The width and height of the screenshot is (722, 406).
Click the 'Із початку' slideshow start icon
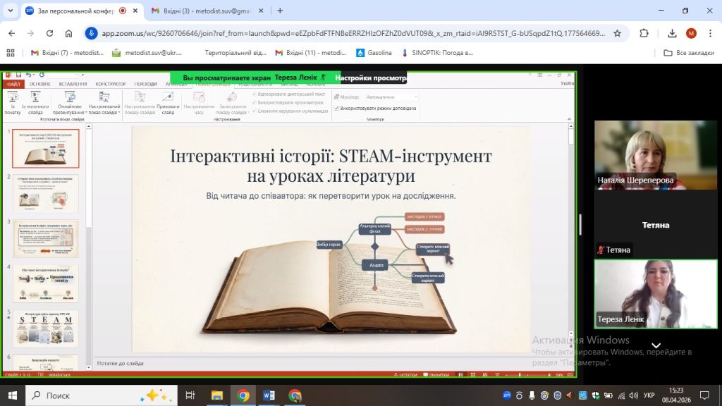coord(13,99)
